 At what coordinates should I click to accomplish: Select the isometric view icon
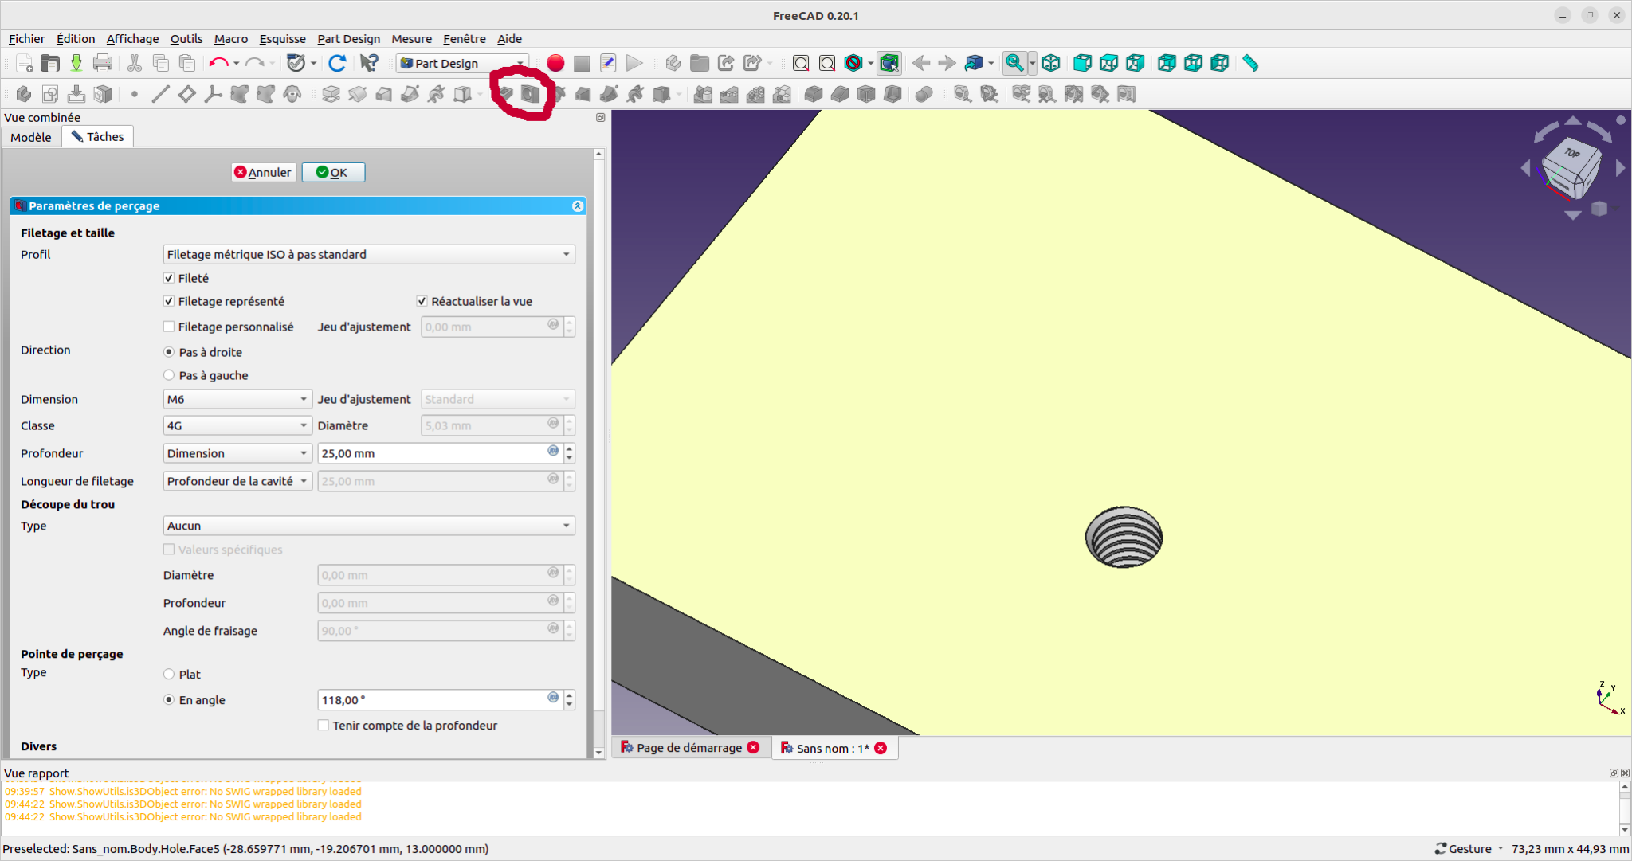coord(1050,63)
